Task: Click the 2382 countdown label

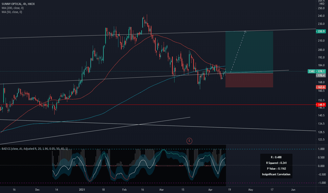Action: pyautogui.click(x=312, y=71)
